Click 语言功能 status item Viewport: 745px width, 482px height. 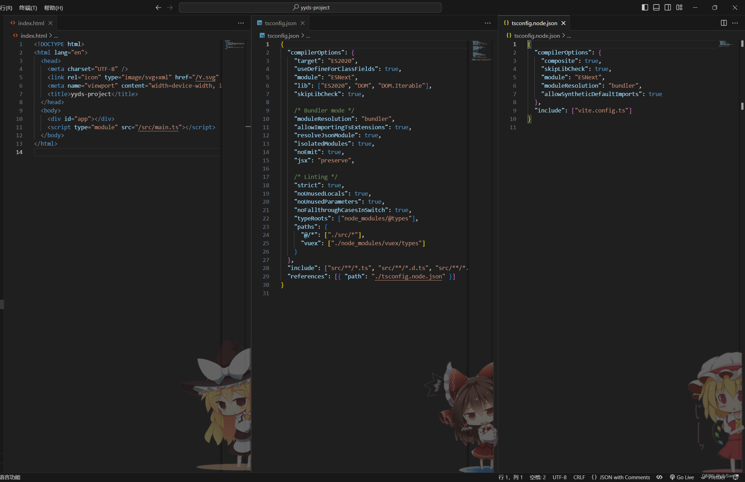(x=10, y=477)
